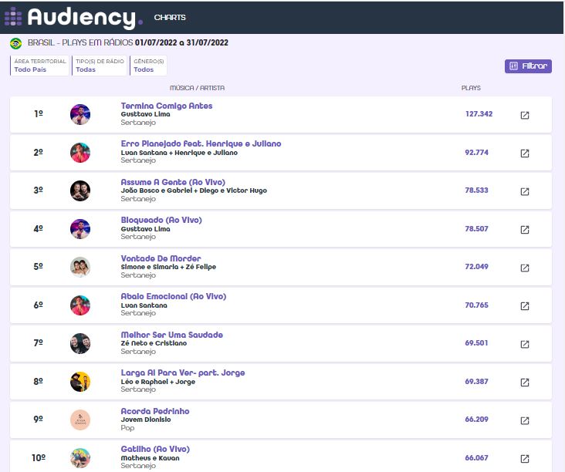Click artist João Bosco e Gabriel + Diego e Victor Hugo

coord(194,190)
